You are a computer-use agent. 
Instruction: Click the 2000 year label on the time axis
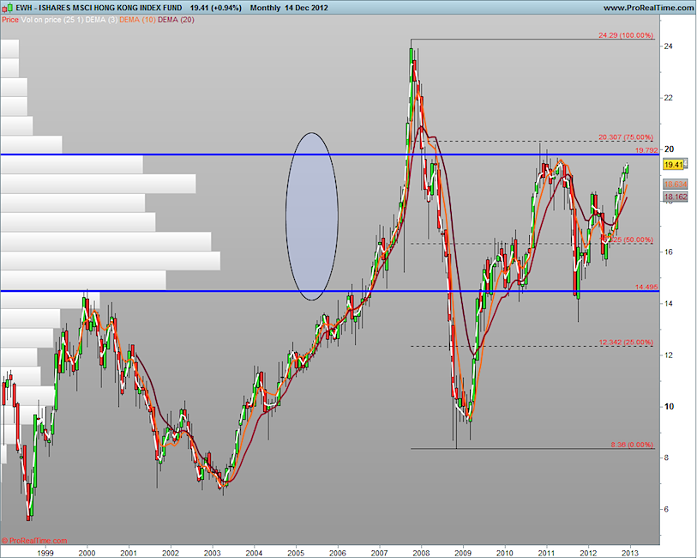tap(87, 553)
